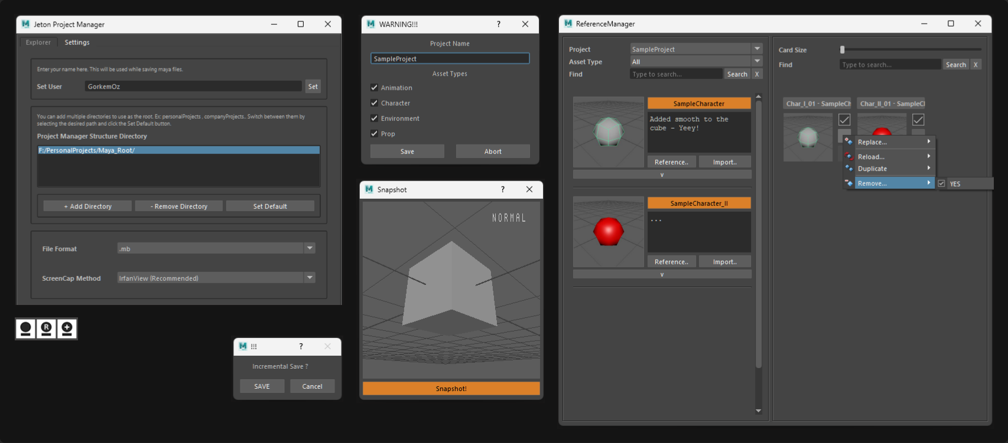Image resolution: width=1008 pixels, height=443 pixels.
Task: Expand the ScreenCap Method dropdown
Action: [310, 278]
